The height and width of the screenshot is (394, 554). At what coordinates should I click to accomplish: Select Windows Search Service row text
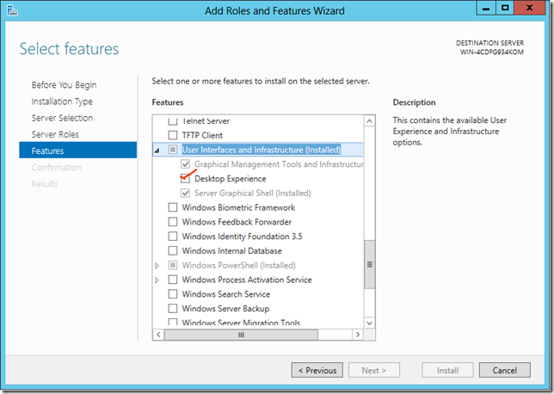pyautogui.click(x=225, y=294)
